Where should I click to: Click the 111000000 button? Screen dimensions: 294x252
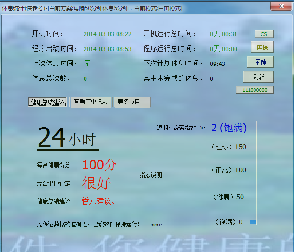point(255,90)
